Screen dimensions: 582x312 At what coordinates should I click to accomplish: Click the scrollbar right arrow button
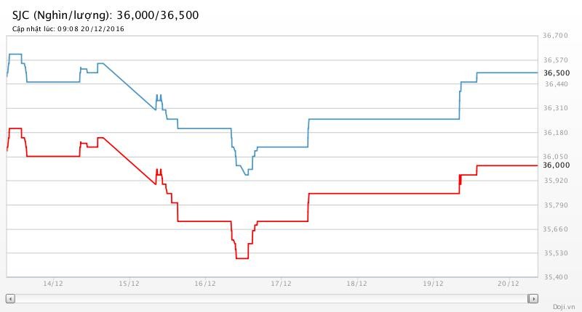pos(533,298)
